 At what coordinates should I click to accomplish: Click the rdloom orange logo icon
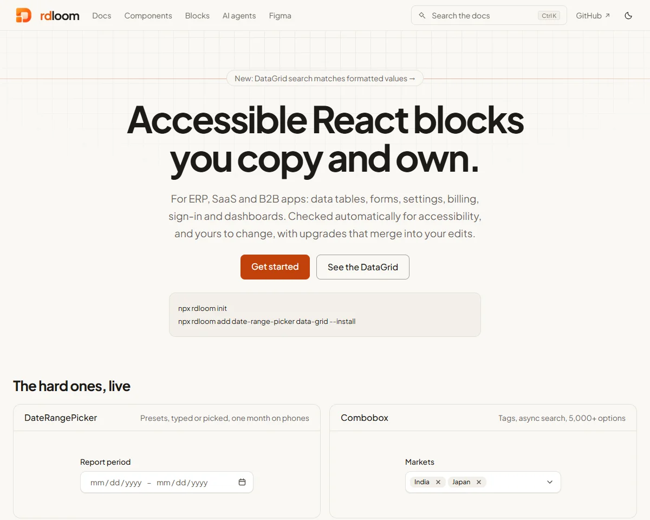click(23, 15)
